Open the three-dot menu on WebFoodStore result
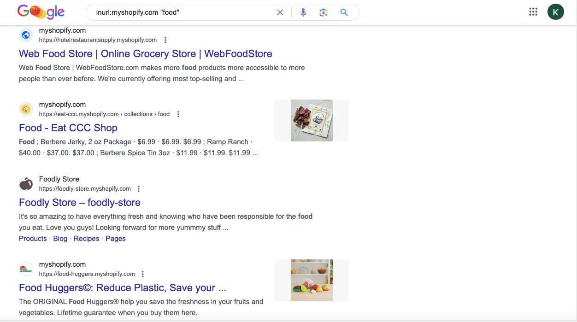This screenshot has width=577, height=322. 165,40
